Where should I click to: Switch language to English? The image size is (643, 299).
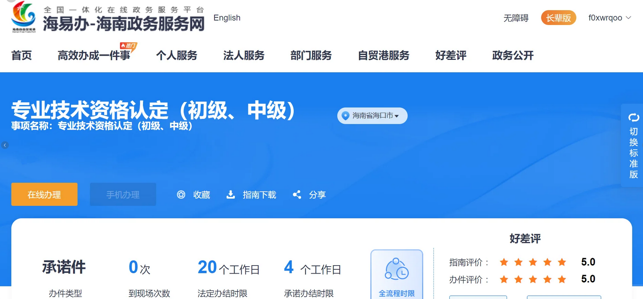[227, 18]
